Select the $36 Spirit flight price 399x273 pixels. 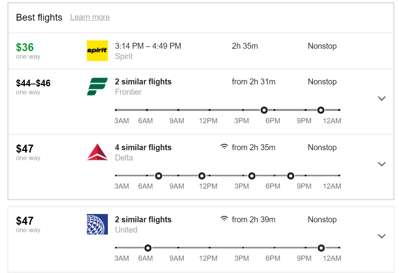coord(25,48)
